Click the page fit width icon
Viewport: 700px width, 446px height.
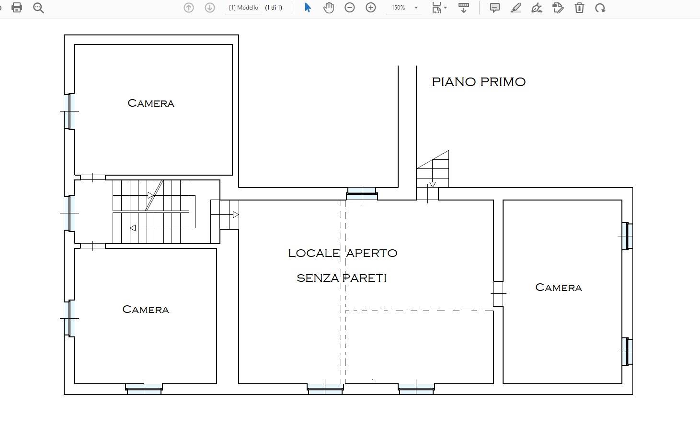click(436, 8)
